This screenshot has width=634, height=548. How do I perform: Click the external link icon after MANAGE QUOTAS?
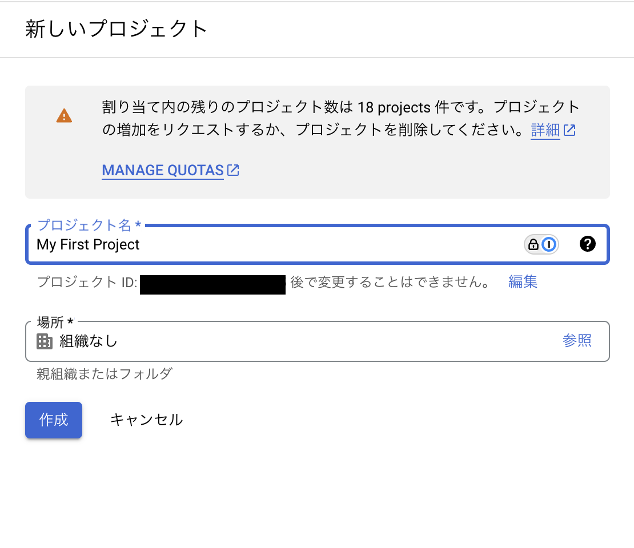tap(232, 170)
